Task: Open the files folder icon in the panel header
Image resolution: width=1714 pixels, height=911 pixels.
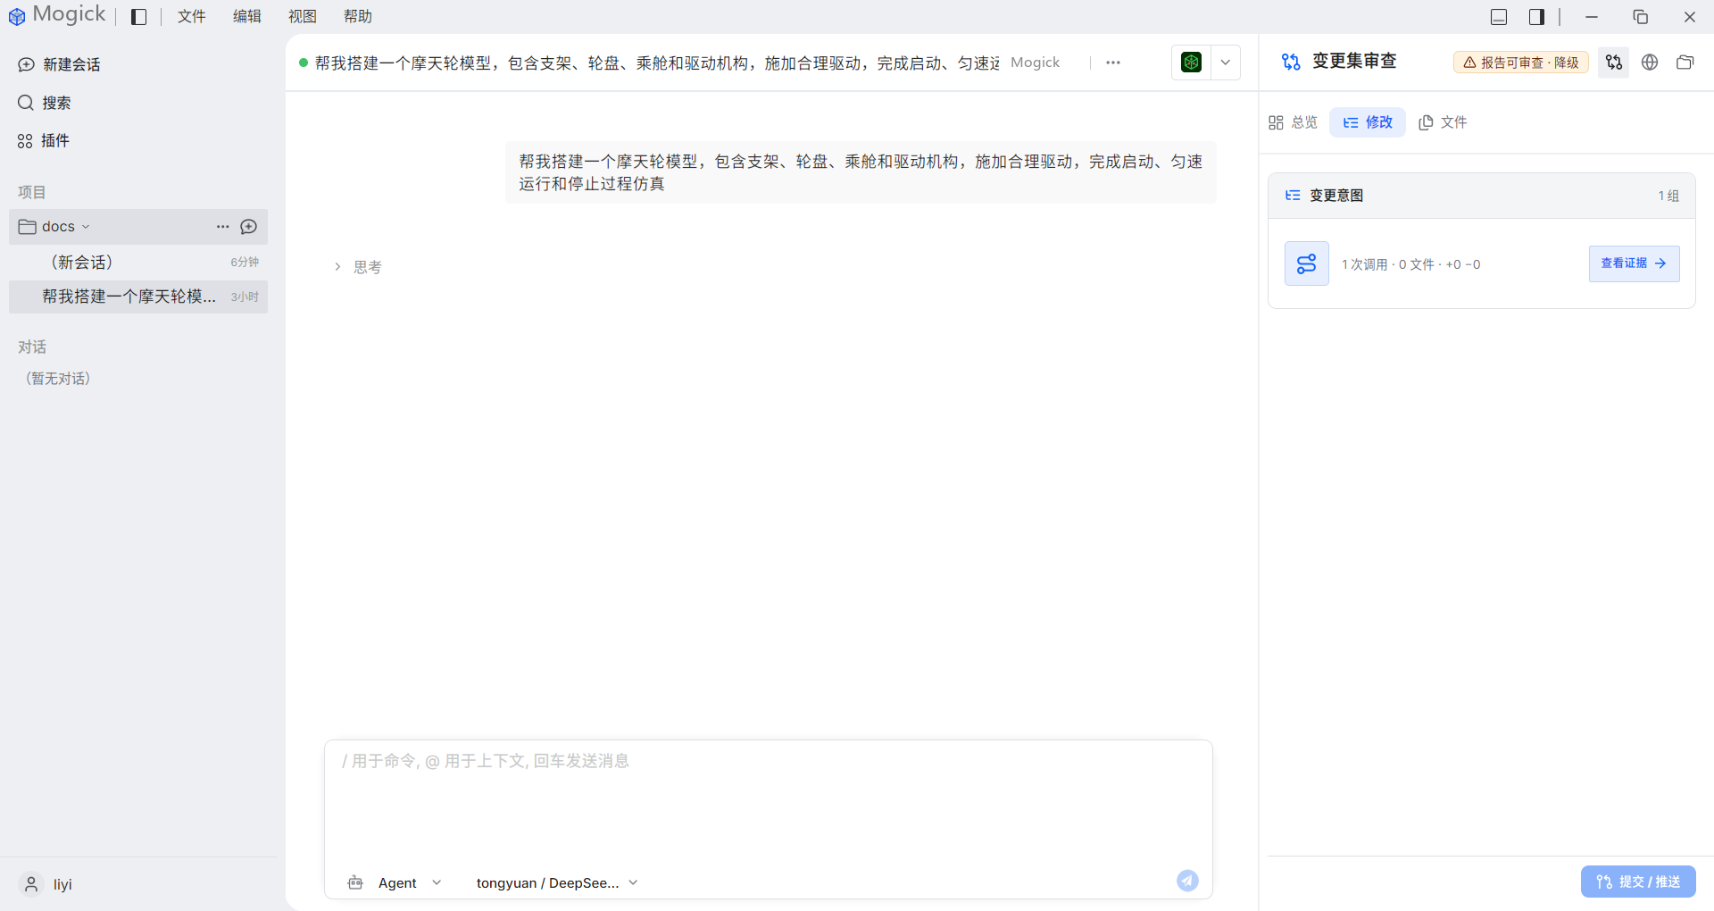Action: click(1685, 63)
